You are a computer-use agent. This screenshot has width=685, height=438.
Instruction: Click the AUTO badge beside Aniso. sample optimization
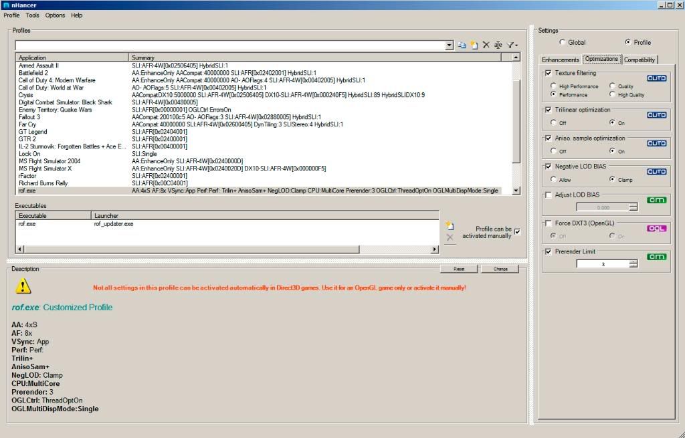pyautogui.click(x=657, y=143)
